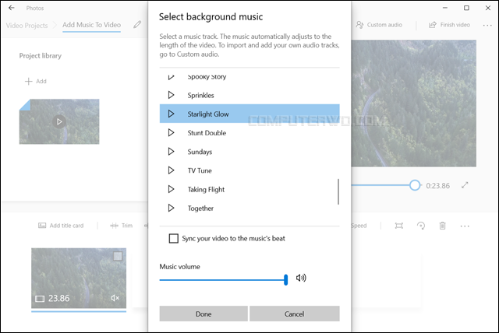Cancel the background music dialog

294,314
